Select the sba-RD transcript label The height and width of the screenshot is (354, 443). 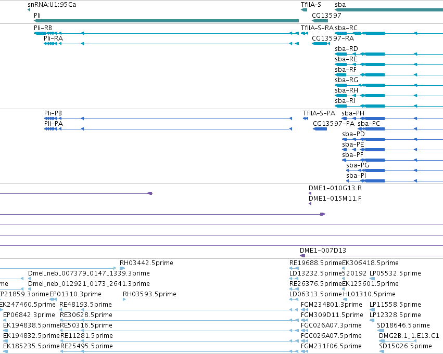pos(346,49)
